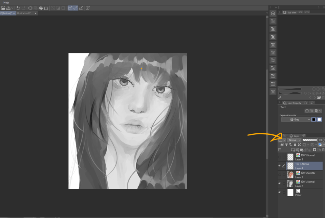Undo the last action with the Undo icon
This screenshot has width=325, height=218.
coord(18,8)
